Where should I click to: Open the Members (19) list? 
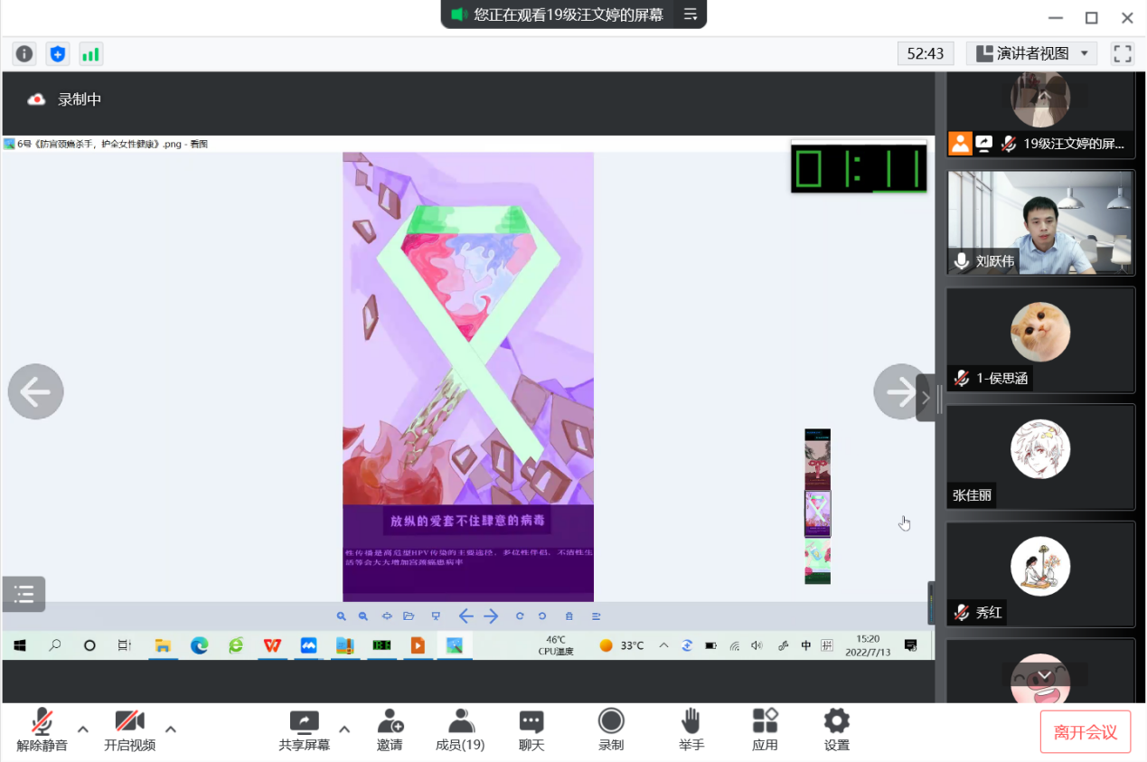(460, 729)
